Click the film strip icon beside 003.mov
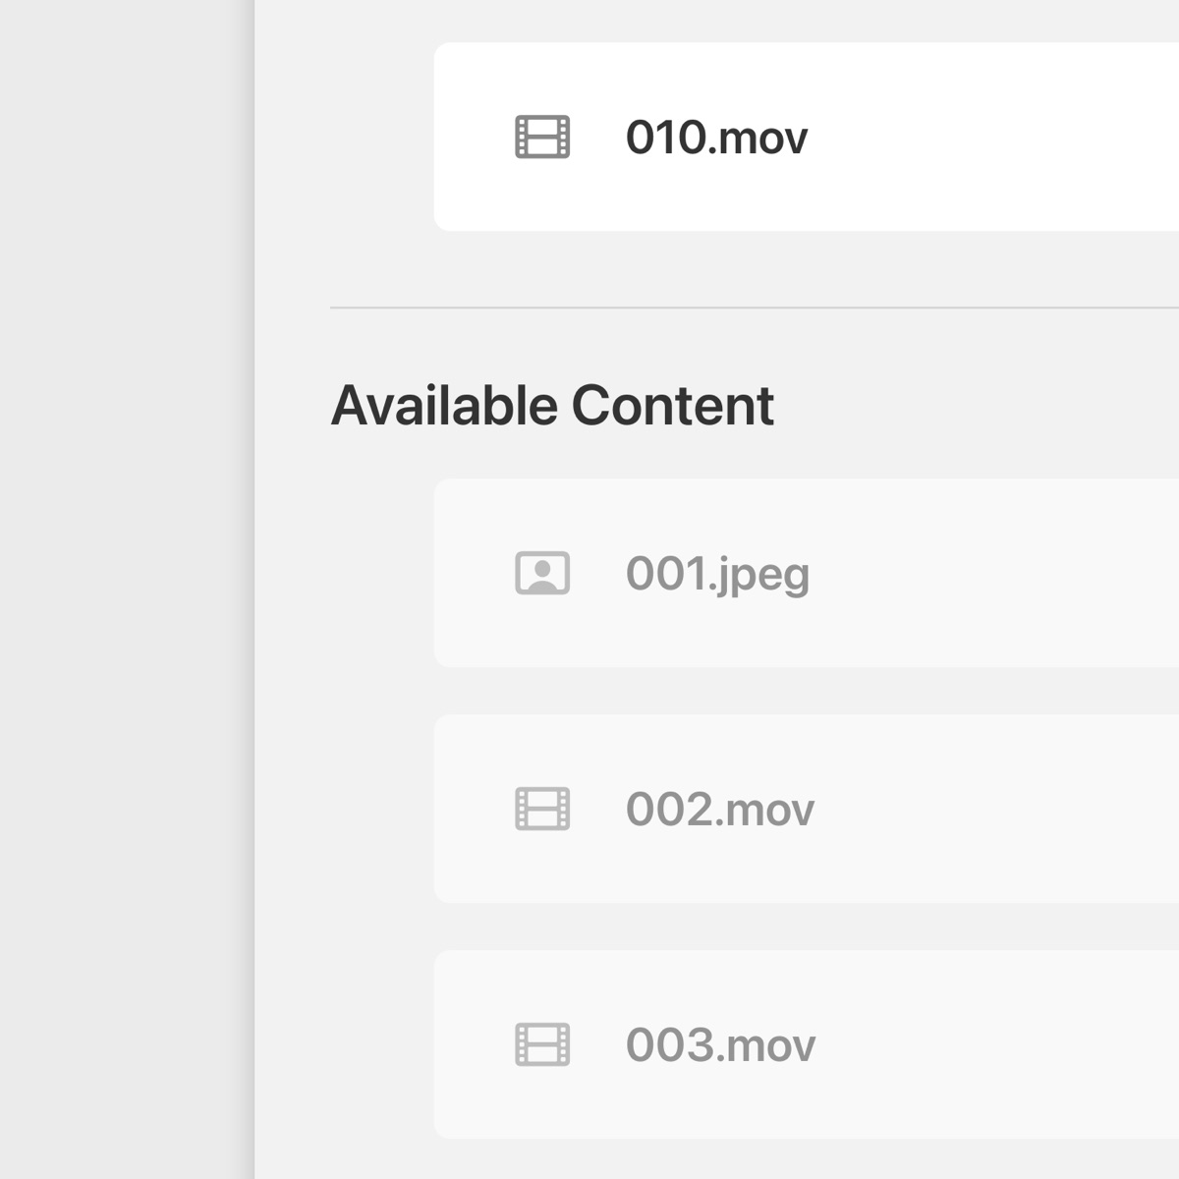 [x=542, y=1044]
